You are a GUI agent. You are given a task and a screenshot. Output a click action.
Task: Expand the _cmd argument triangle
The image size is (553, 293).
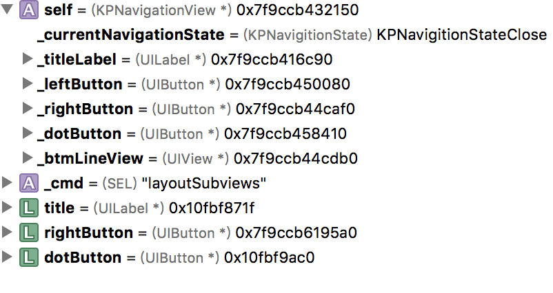pyautogui.click(x=7, y=182)
